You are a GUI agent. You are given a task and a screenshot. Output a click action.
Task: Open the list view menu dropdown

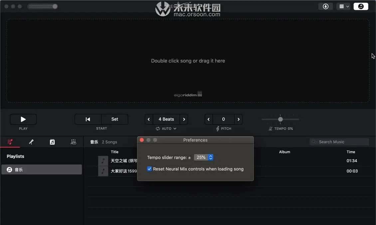pos(343,6)
